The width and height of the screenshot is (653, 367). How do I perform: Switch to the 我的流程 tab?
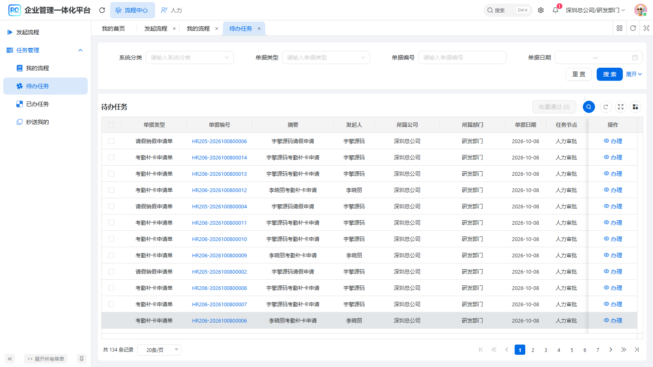(198, 29)
